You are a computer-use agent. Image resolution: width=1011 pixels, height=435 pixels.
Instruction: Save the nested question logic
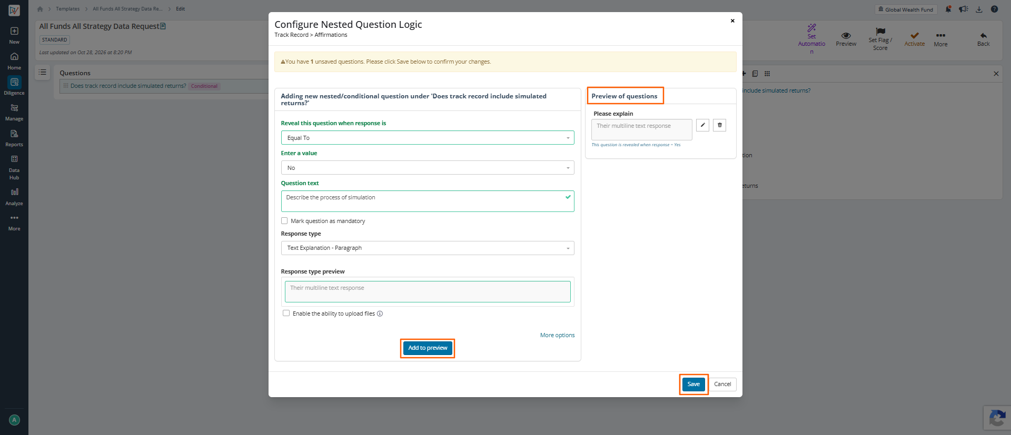[693, 385]
